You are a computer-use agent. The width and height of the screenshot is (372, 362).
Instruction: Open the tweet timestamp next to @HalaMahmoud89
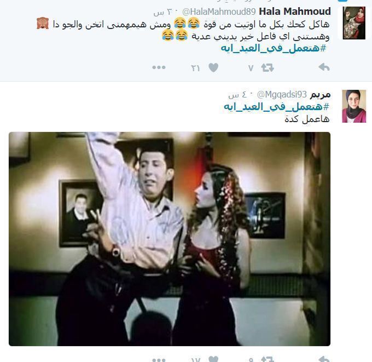click(164, 12)
